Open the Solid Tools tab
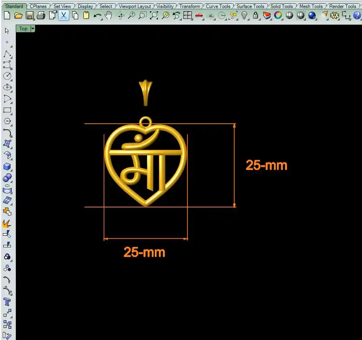Viewport: 362px width, 340px height. coord(281,6)
